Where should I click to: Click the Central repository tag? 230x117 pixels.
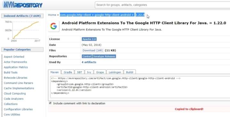coord(87,56)
